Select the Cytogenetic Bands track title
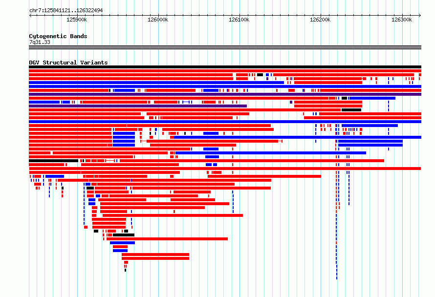435x297 pixels. tap(58, 36)
